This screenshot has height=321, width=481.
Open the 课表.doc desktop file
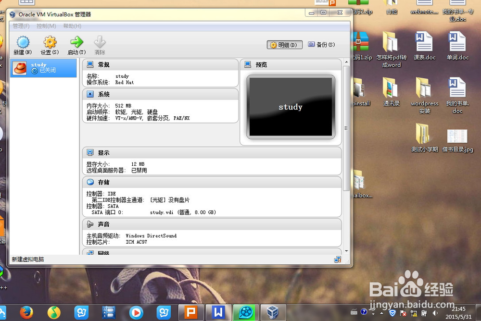424,46
